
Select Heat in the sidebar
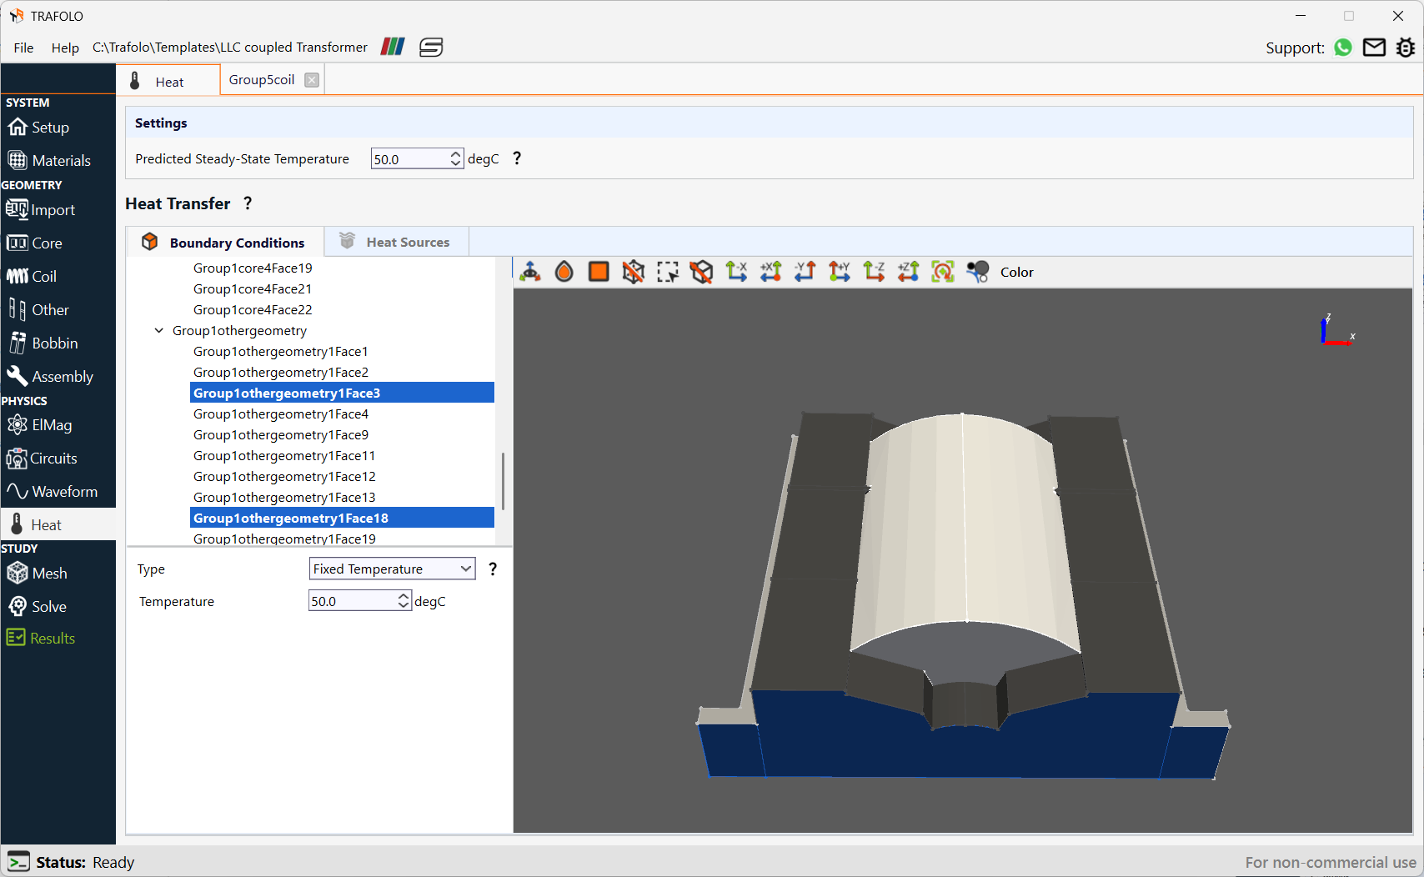(58, 525)
